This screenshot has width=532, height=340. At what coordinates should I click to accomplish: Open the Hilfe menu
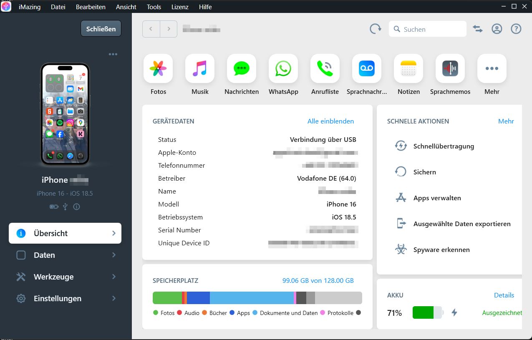point(205,7)
